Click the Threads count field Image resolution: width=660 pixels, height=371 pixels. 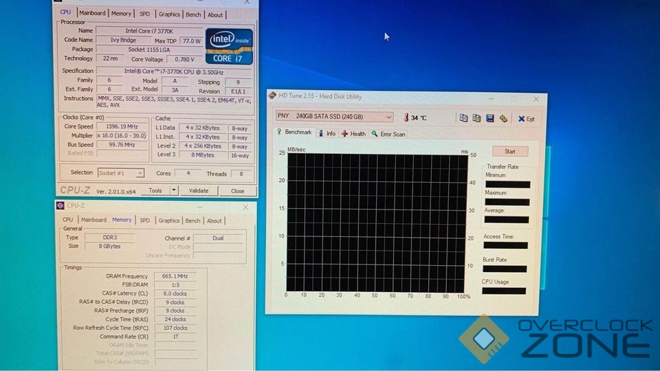(241, 174)
